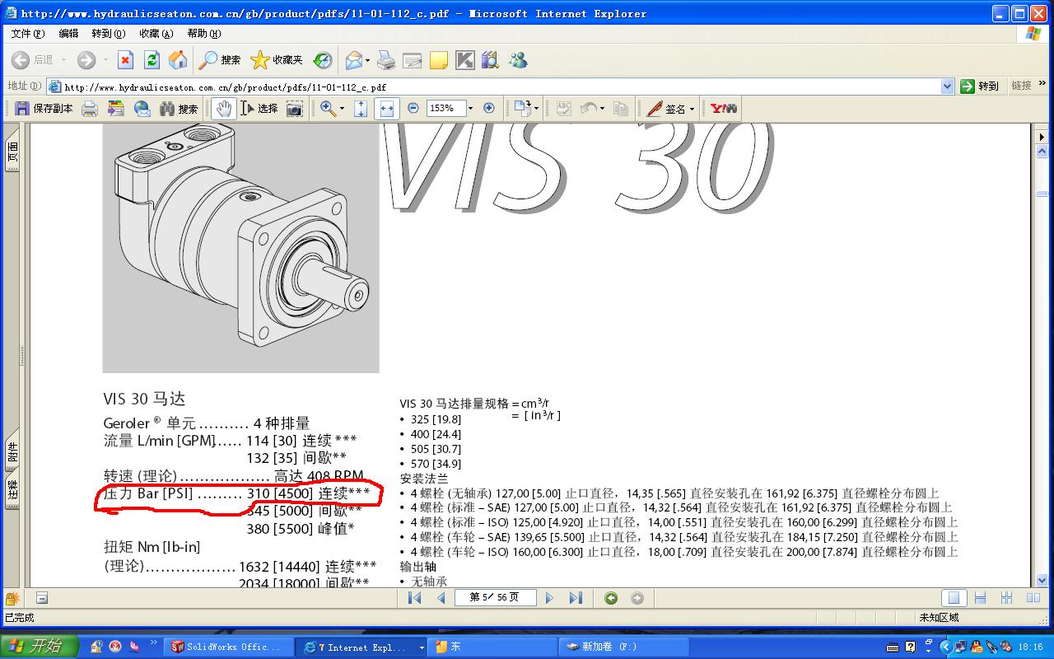Switch to Single Page layout
This screenshot has height=659, width=1054.
[x=954, y=598]
